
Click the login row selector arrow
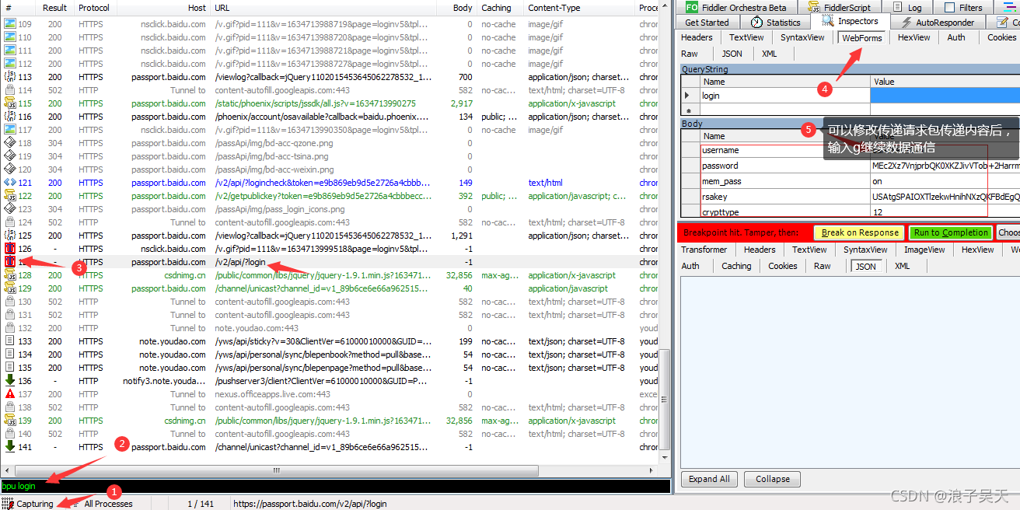[686, 96]
